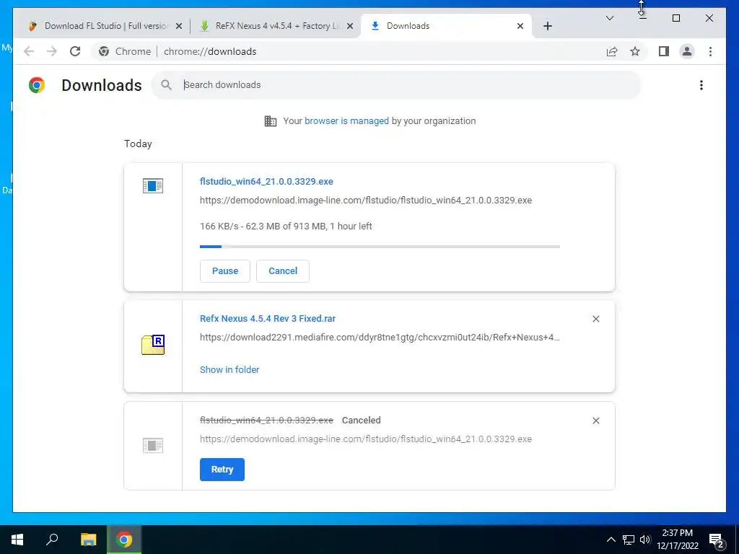Click the Chrome taskbar icon
Image resolution: width=739 pixels, height=554 pixels.
(x=124, y=540)
